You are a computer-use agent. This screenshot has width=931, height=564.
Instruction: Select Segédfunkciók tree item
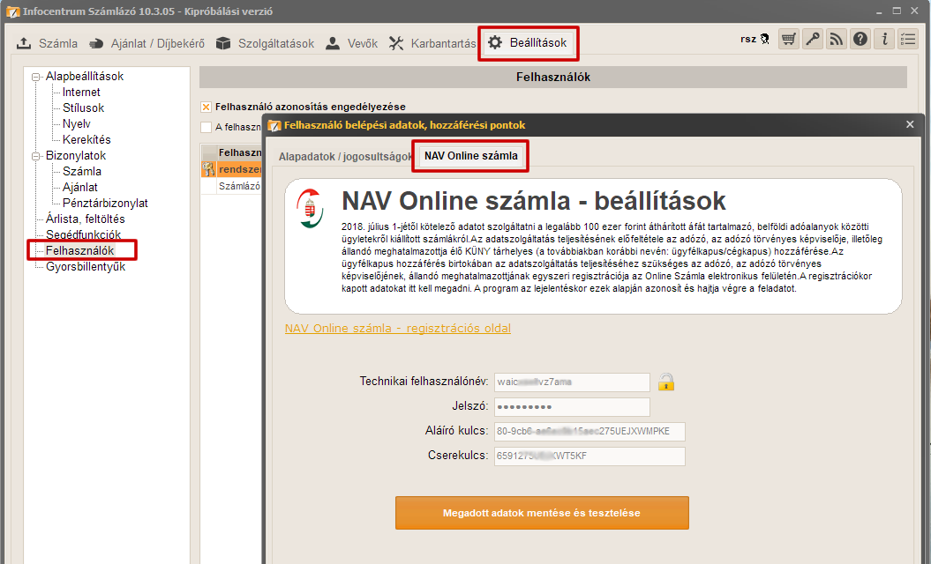(83, 234)
